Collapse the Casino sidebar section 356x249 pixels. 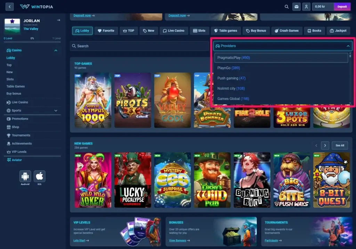56,50
